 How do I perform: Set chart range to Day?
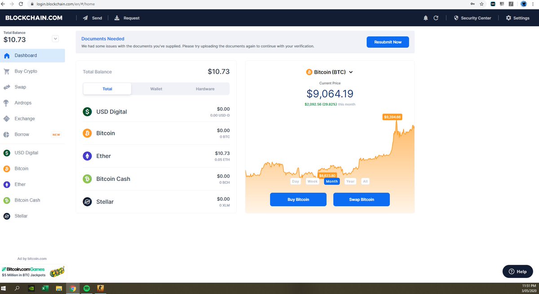(295, 181)
